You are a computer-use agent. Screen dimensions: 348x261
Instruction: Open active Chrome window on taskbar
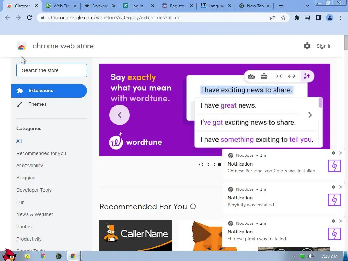point(73,256)
